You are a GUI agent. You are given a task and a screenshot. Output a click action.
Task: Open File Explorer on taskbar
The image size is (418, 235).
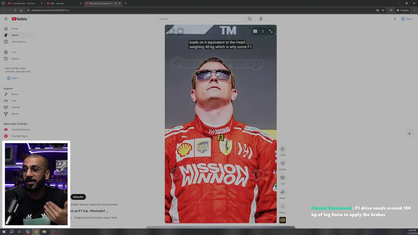44,232
